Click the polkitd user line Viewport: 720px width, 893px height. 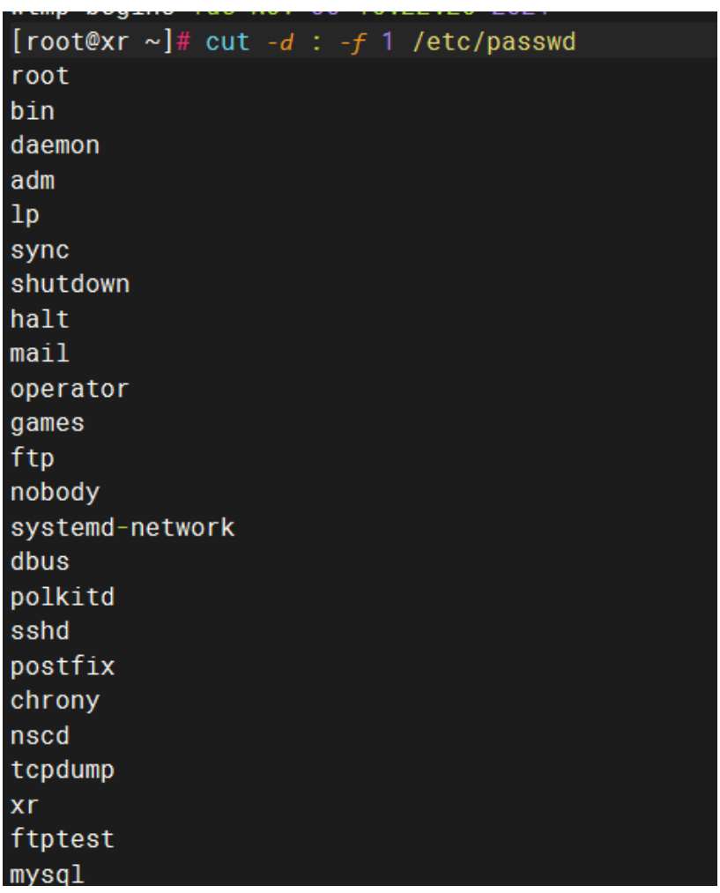[63, 597]
